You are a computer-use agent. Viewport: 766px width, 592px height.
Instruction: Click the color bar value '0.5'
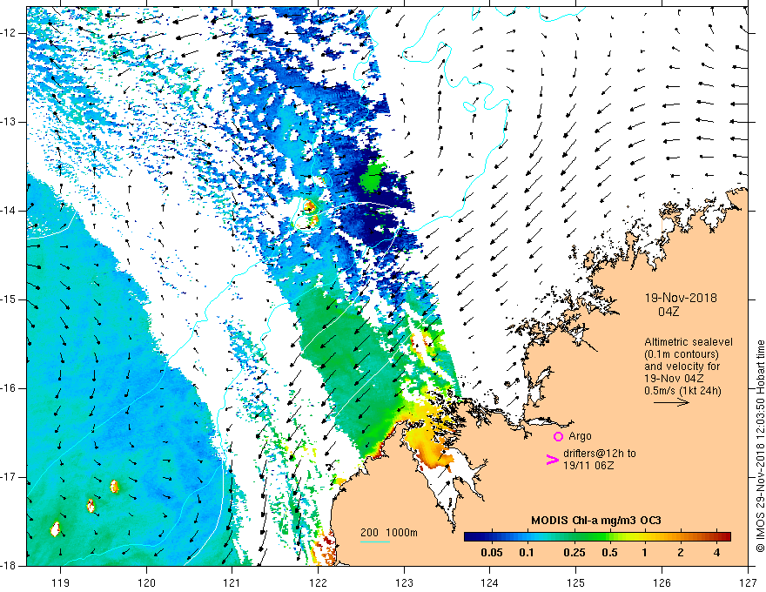(609, 553)
